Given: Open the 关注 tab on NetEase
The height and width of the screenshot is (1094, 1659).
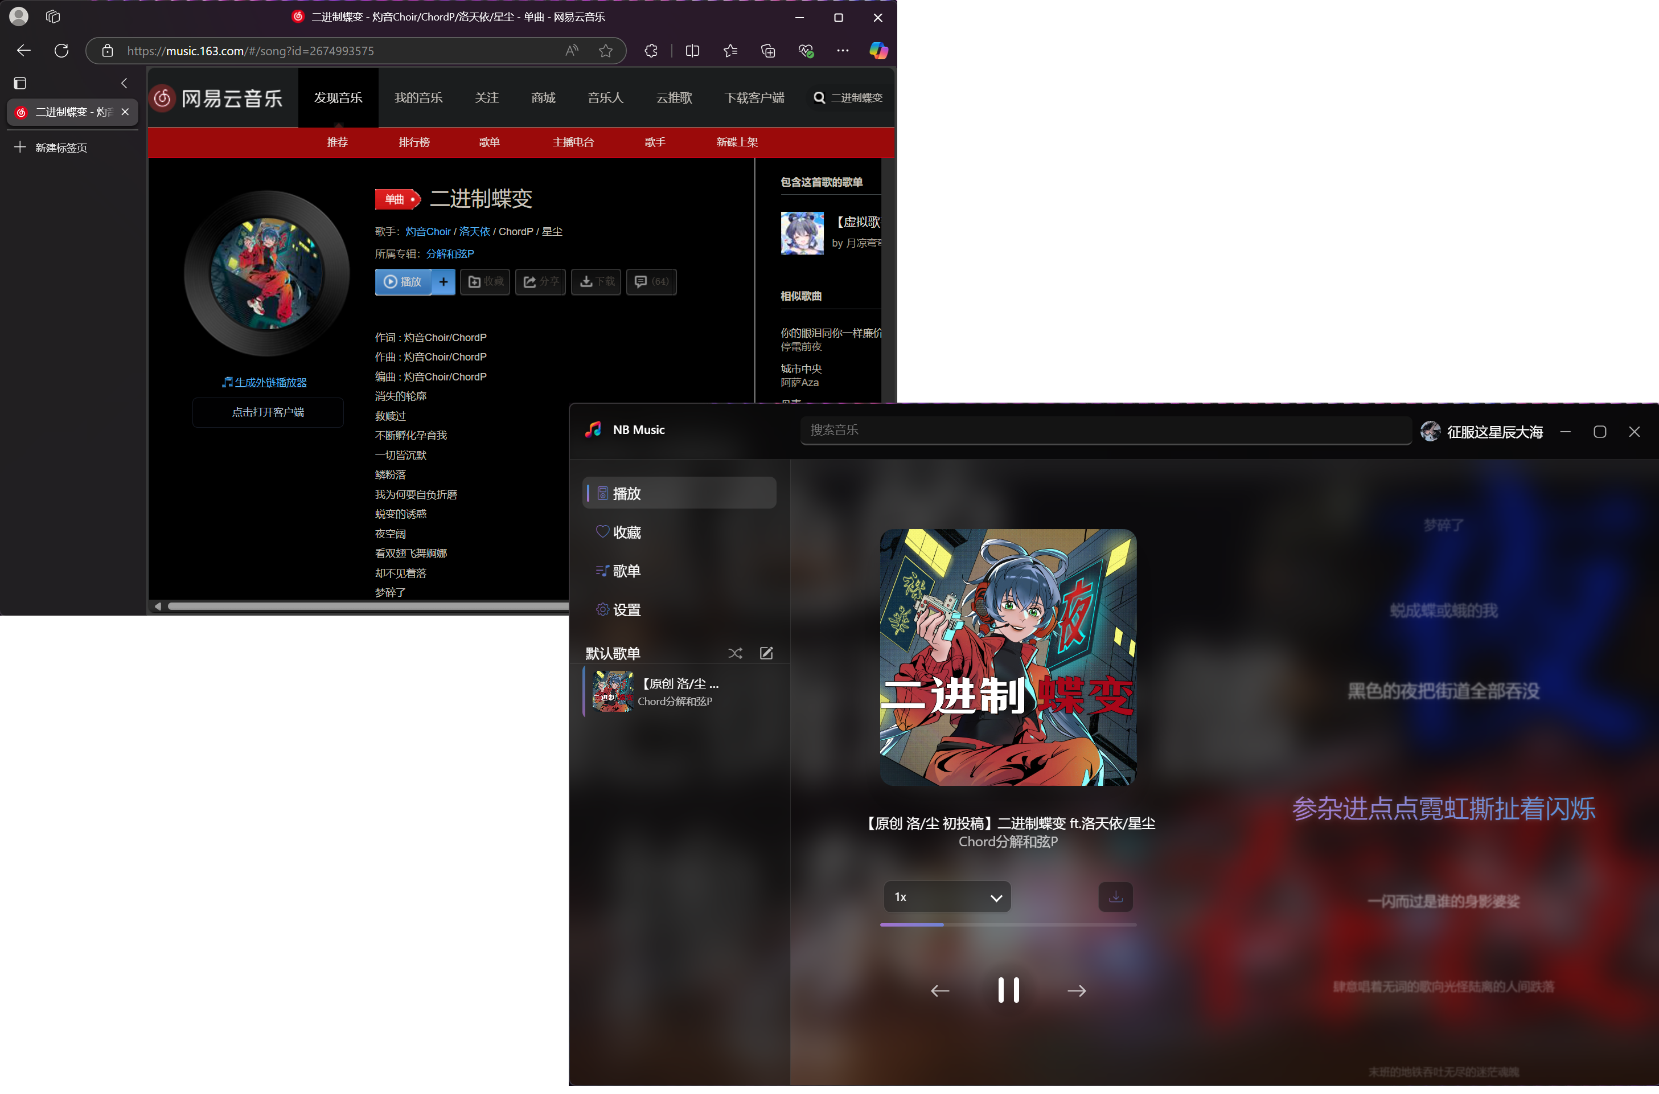Looking at the screenshot, I should click(x=487, y=98).
